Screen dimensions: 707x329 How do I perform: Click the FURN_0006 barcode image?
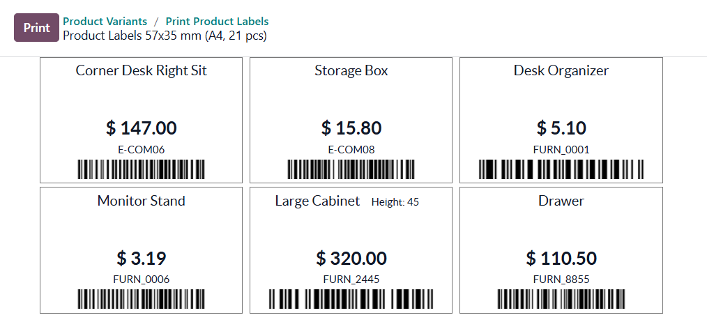(x=141, y=300)
